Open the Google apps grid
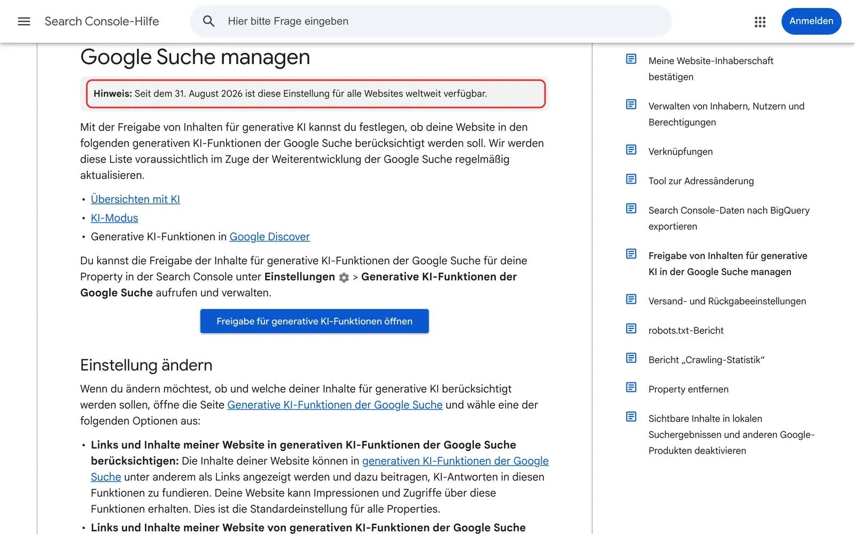The image size is (855, 534). tap(760, 21)
